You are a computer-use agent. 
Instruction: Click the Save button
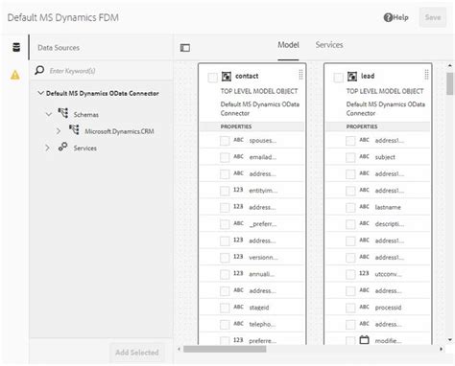click(433, 17)
